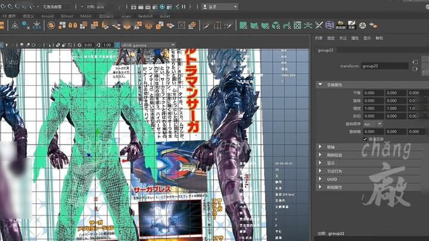Click the boxed X wireframe shelf icon
The width and height of the screenshot is (429, 241).
(x=181, y=26)
